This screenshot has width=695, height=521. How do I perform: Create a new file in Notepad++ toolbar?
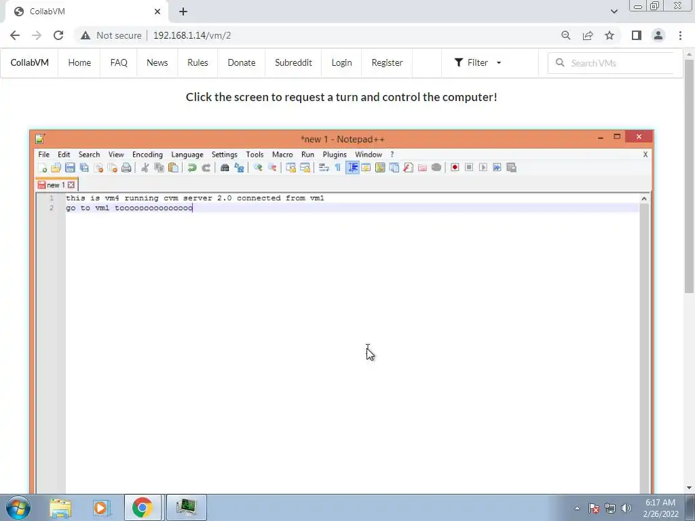pyautogui.click(x=43, y=168)
